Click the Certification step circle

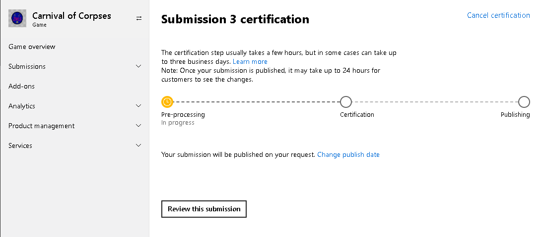(x=346, y=102)
